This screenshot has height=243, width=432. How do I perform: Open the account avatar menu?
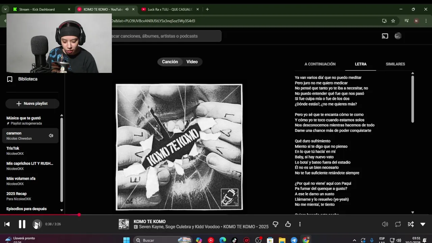pyautogui.click(x=398, y=36)
